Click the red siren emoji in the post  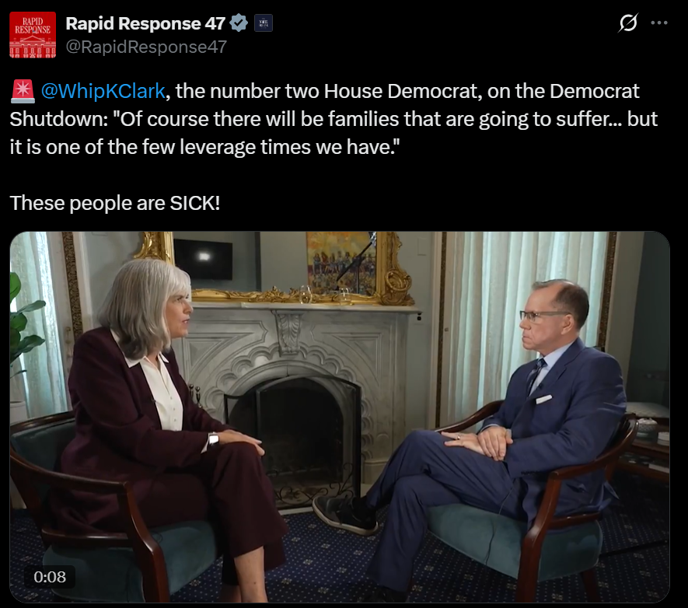pos(23,91)
